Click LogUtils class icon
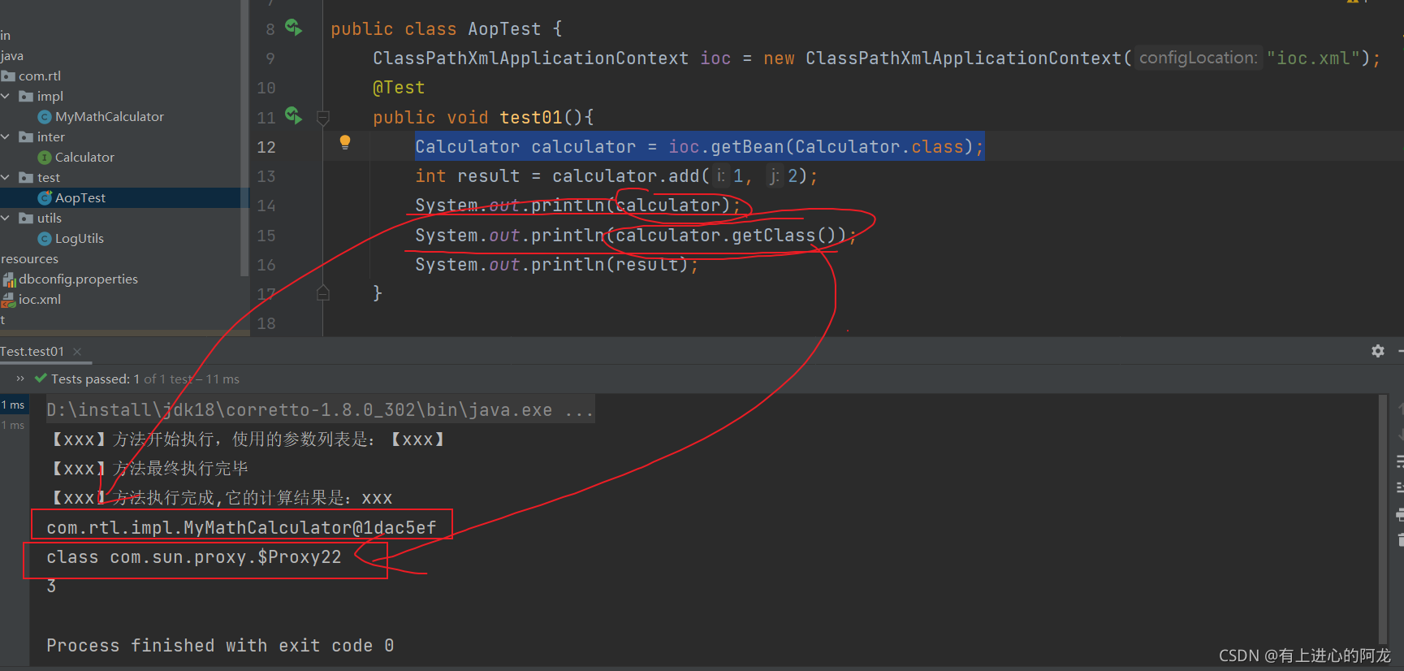The image size is (1404, 671). 45,239
